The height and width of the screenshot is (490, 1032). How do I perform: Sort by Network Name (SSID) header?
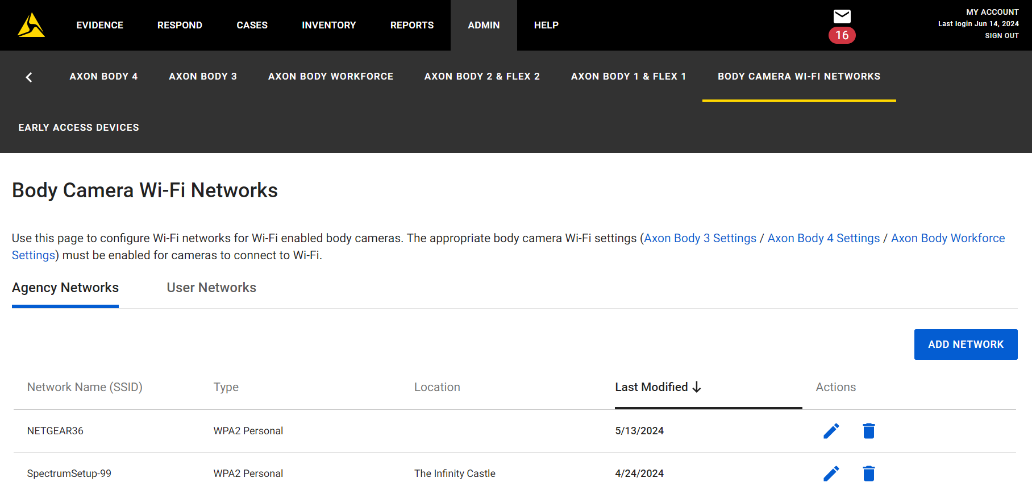tap(85, 387)
